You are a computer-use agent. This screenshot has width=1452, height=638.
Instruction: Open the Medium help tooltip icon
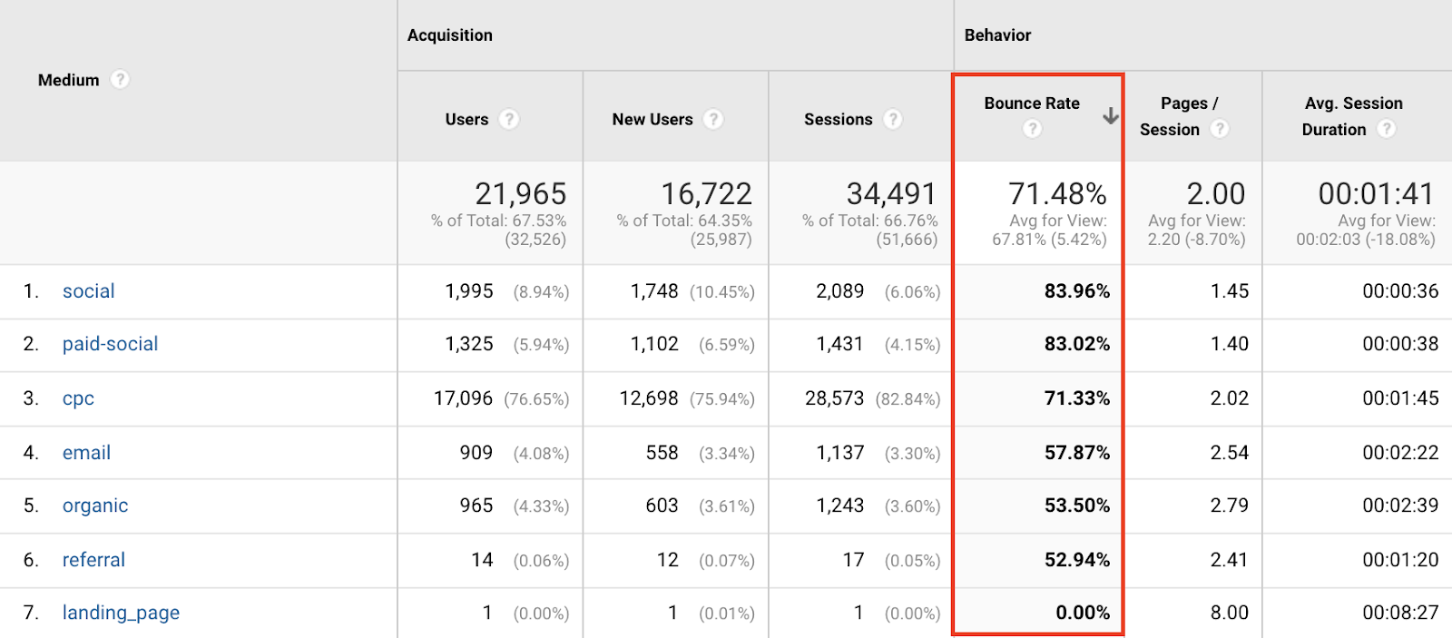123,80
